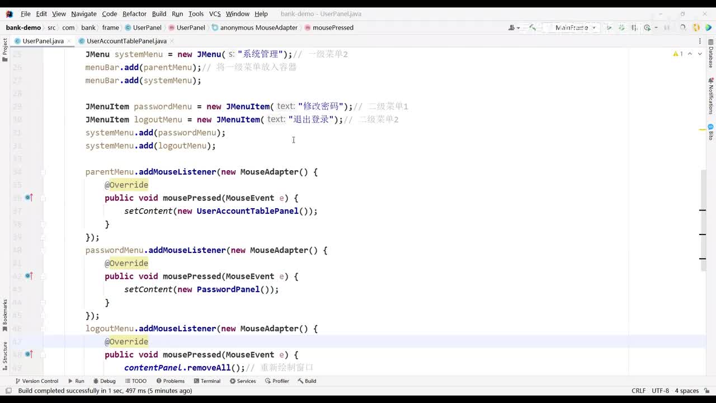Click the stop process icon

pyautogui.click(x=667, y=27)
